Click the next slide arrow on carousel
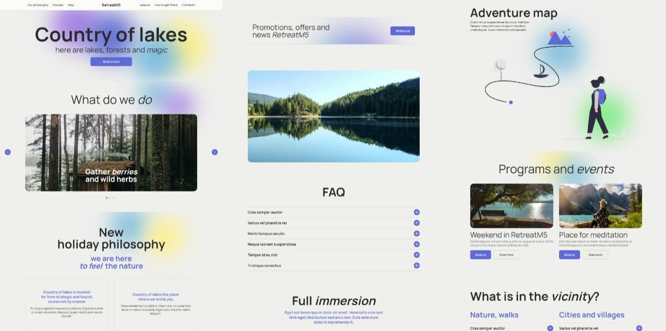This screenshot has height=331, width=666. coord(214,152)
